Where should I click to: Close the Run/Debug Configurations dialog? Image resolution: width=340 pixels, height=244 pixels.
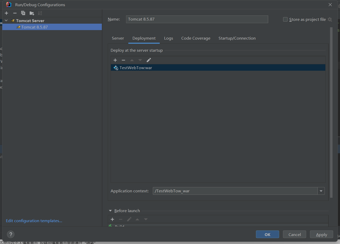pos(330,5)
